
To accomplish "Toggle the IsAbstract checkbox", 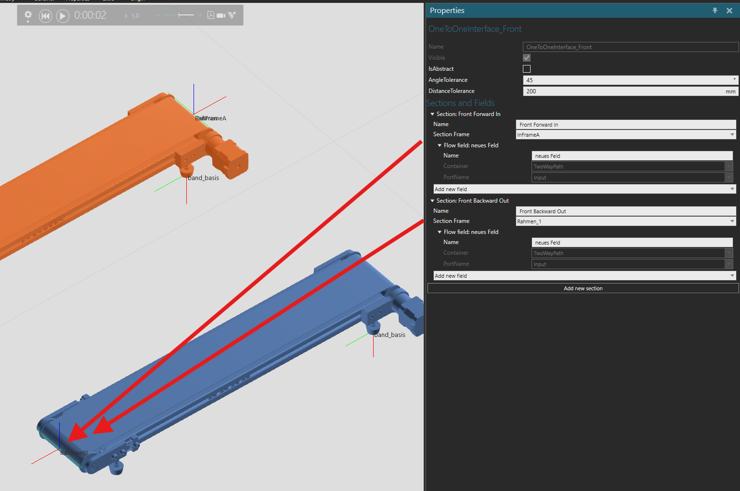I will [527, 69].
